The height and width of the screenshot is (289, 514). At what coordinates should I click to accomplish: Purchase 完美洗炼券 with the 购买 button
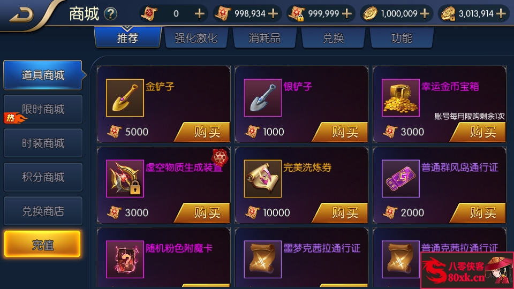coord(340,213)
